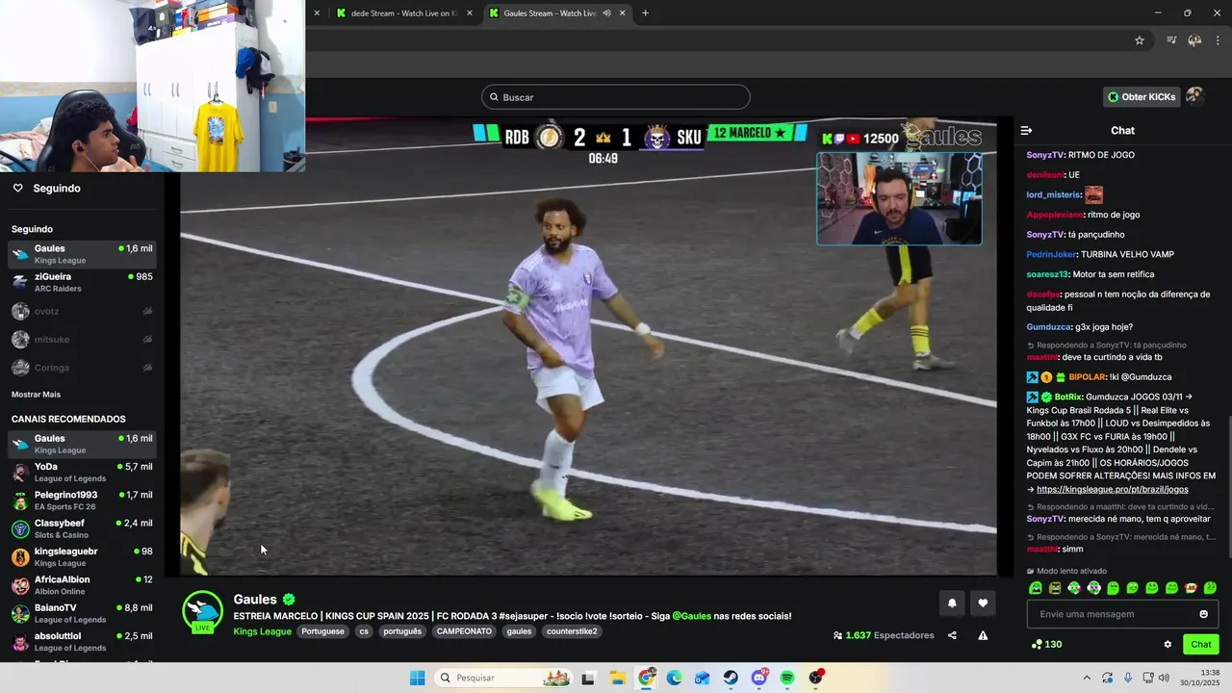Insert the red-faced emote near row end
Screen dimensions: 1232x693
tap(1191, 588)
